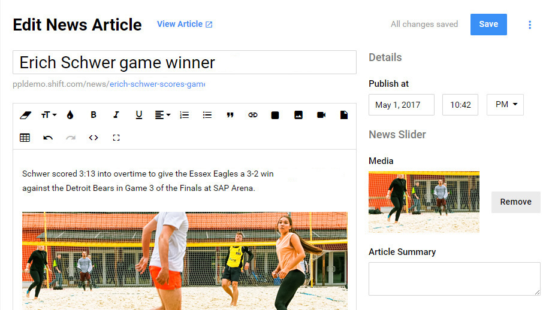The width and height of the screenshot is (552, 310).
Task: Open the font size dropdown
Action: 49,115
